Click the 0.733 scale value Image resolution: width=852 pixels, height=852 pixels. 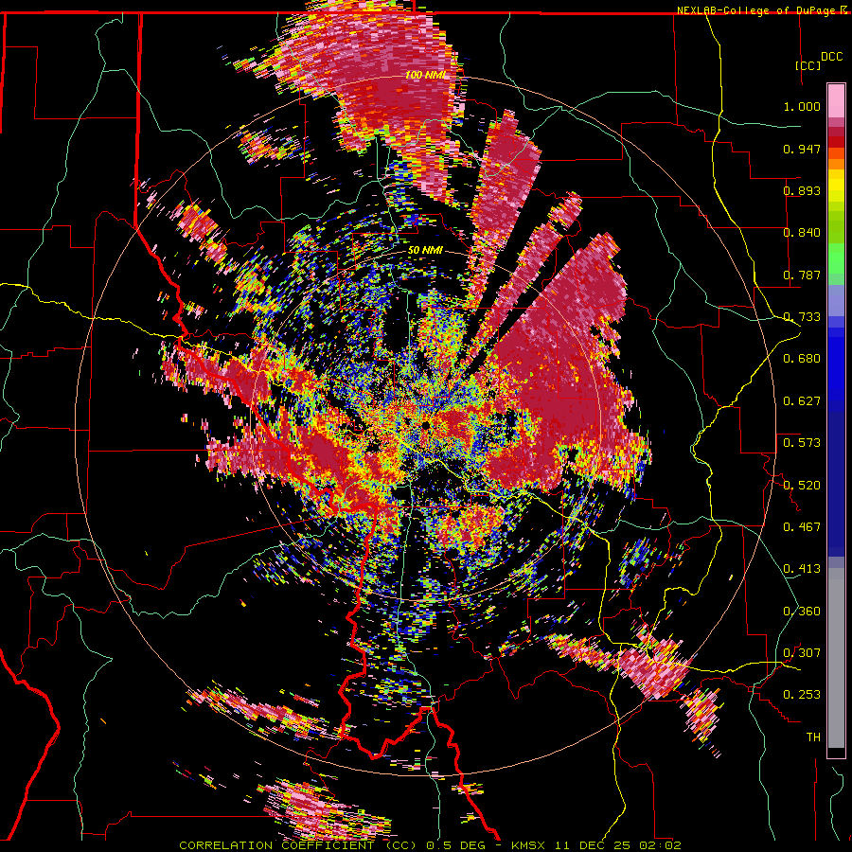802,317
